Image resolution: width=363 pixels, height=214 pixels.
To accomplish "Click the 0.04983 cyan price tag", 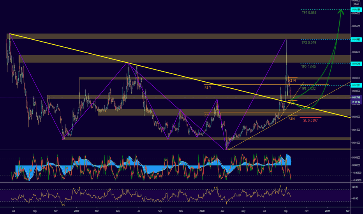I will click(356, 40).
